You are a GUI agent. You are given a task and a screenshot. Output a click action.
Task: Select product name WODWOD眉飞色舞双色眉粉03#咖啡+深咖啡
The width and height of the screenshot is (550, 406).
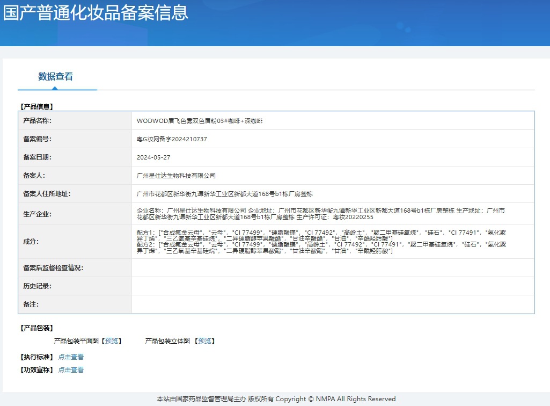[200, 121]
